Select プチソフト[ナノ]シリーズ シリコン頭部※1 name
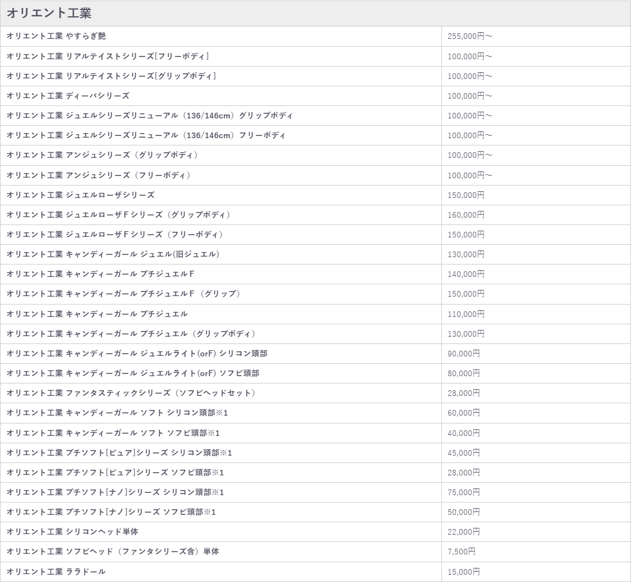This screenshot has width=631, height=582. [115, 492]
